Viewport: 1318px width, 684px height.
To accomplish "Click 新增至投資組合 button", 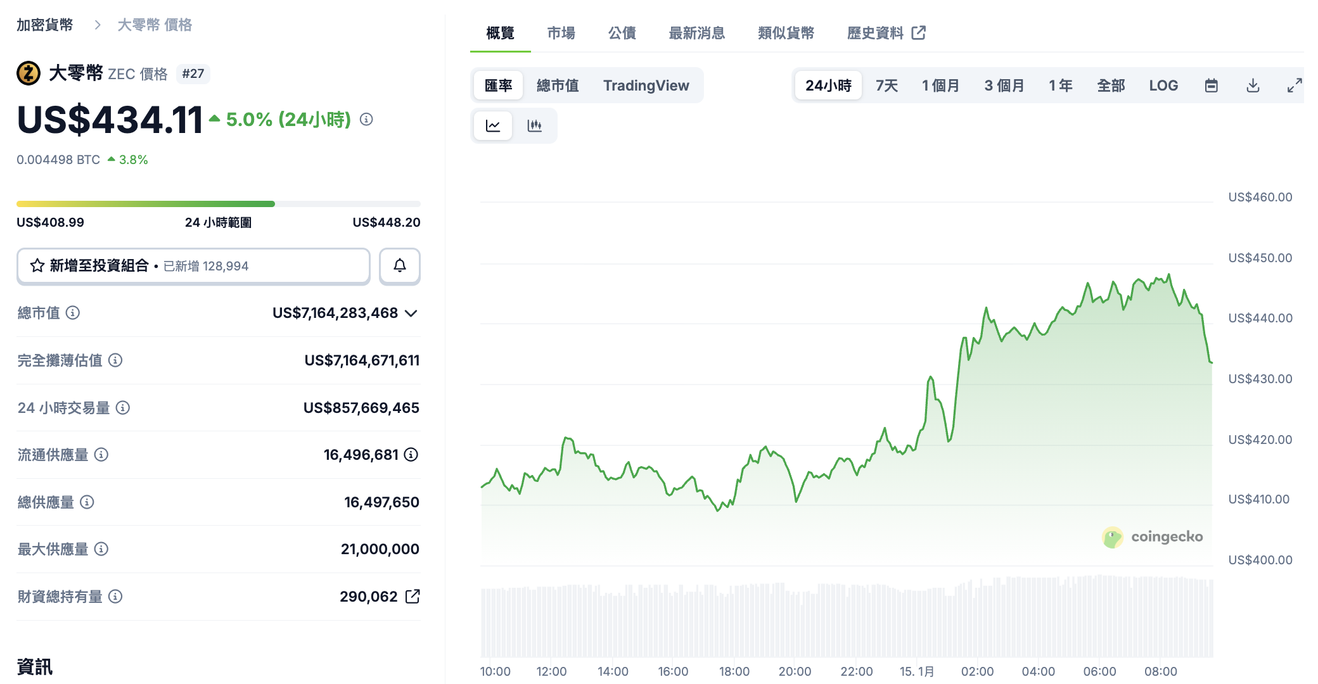I will click(193, 266).
